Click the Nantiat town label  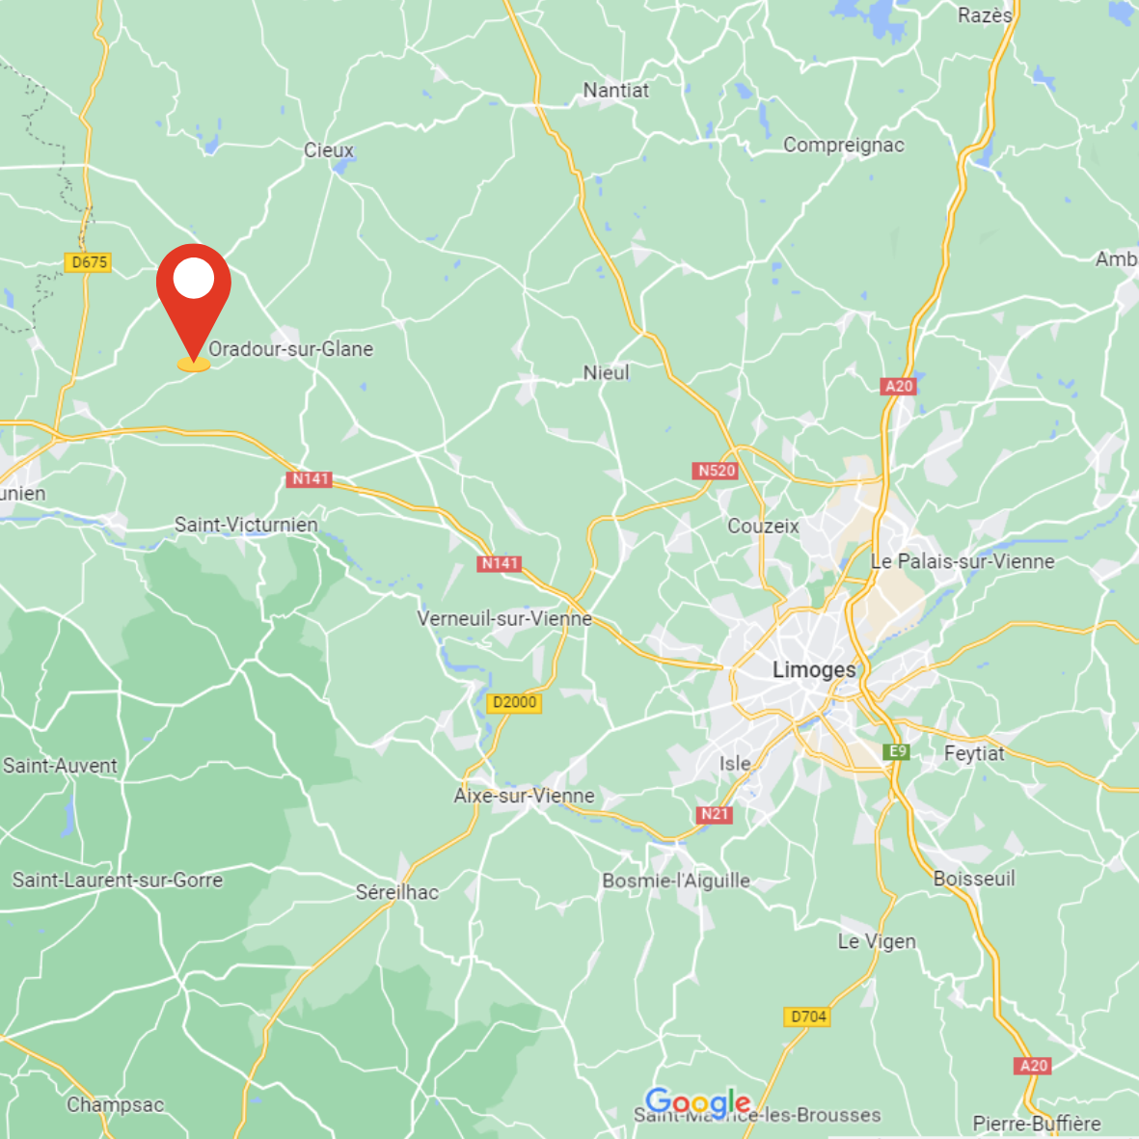tap(616, 90)
